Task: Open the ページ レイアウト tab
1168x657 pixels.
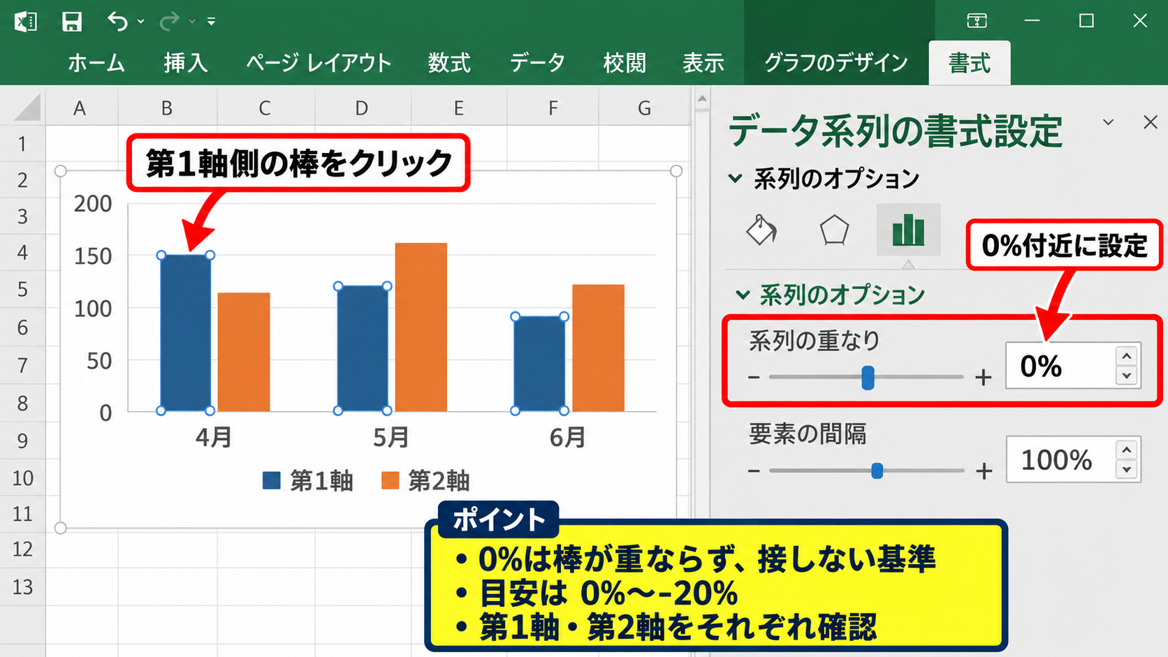Action: [319, 63]
